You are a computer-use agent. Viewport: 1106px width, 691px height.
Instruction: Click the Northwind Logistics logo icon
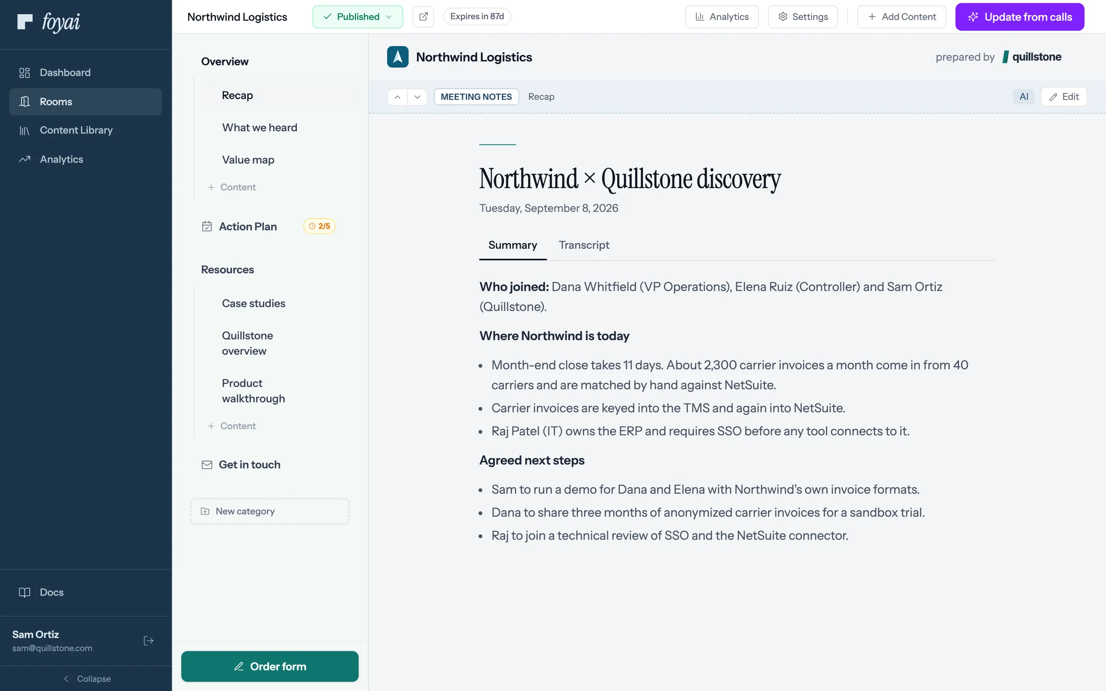click(x=397, y=57)
